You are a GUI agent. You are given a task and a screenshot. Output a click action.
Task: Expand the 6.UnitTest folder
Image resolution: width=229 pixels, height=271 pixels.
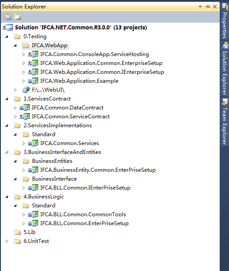(7, 241)
